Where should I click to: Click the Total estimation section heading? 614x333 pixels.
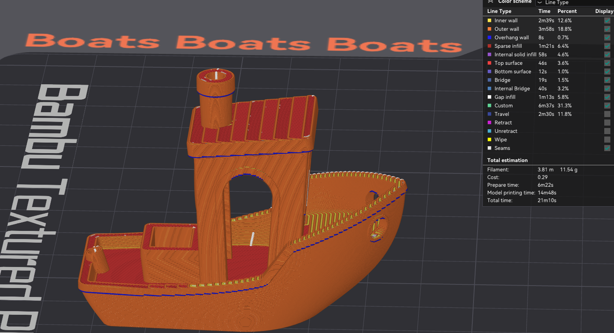(507, 160)
